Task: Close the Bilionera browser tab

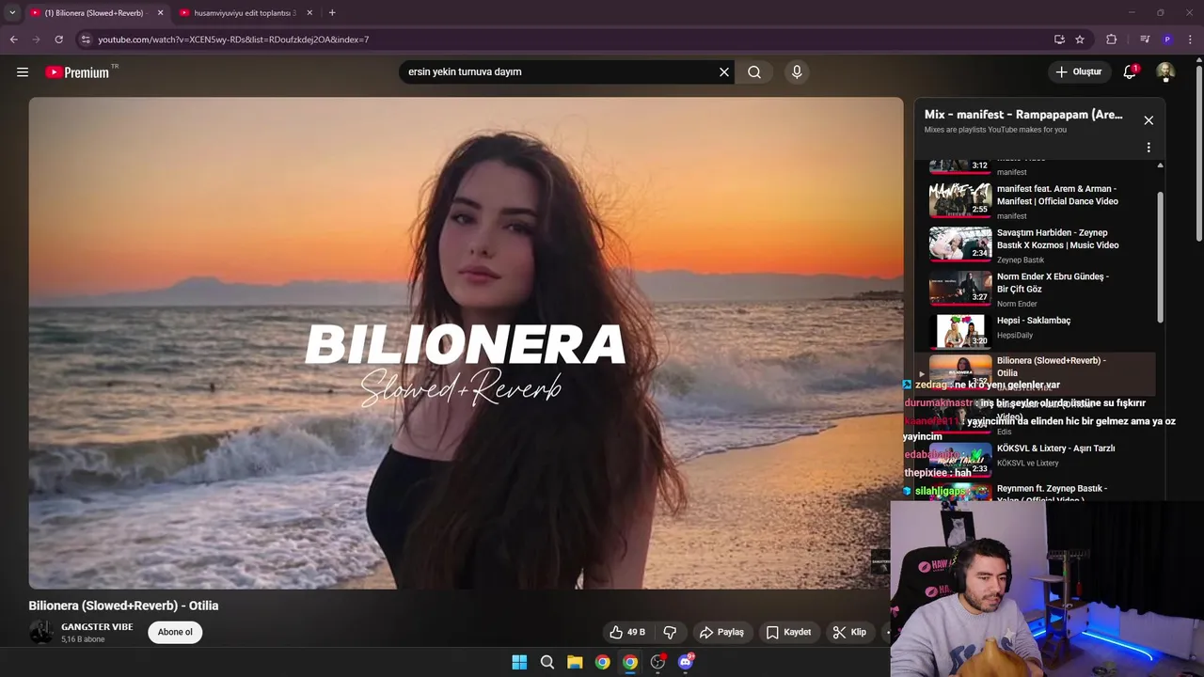Action: pos(160,13)
